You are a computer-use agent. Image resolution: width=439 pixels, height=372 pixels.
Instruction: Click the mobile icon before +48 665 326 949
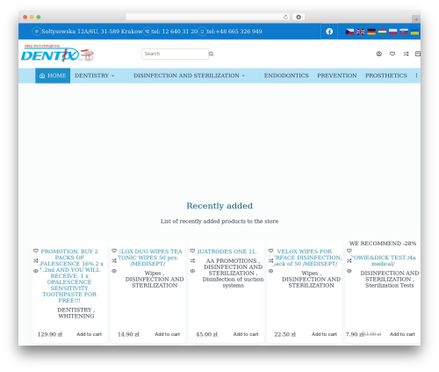pyautogui.click(x=202, y=32)
